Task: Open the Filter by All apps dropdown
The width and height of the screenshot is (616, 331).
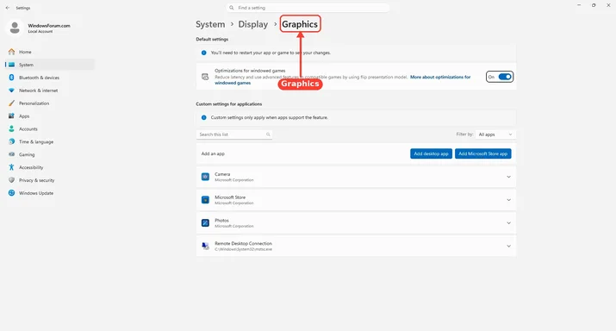Action: coord(495,134)
